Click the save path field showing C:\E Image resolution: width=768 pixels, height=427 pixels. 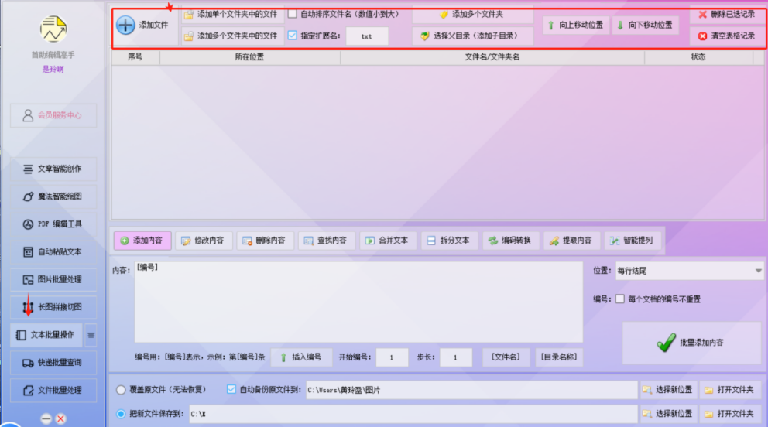[413, 414]
